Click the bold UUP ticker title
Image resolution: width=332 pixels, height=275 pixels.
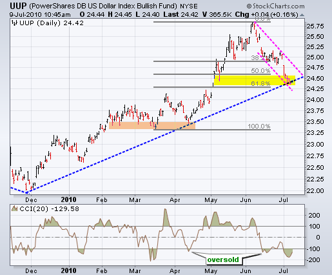pos(18,6)
